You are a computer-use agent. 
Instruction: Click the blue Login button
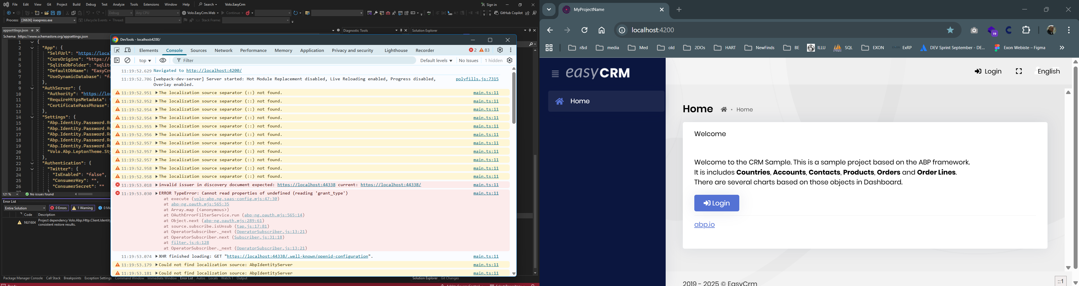tap(716, 203)
